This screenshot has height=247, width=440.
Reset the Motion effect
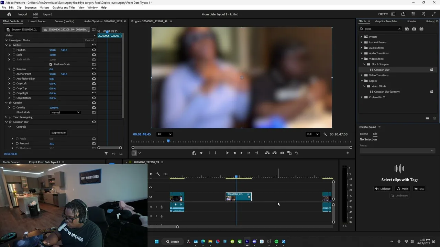pos(94,45)
